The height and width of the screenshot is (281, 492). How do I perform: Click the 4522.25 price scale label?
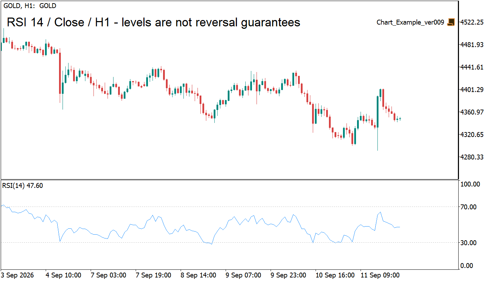(x=472, y=22)
